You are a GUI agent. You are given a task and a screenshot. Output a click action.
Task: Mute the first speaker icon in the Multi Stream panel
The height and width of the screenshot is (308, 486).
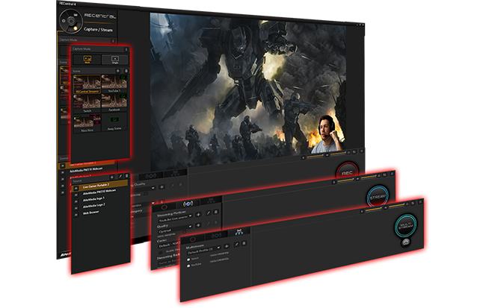pos(362,212)
